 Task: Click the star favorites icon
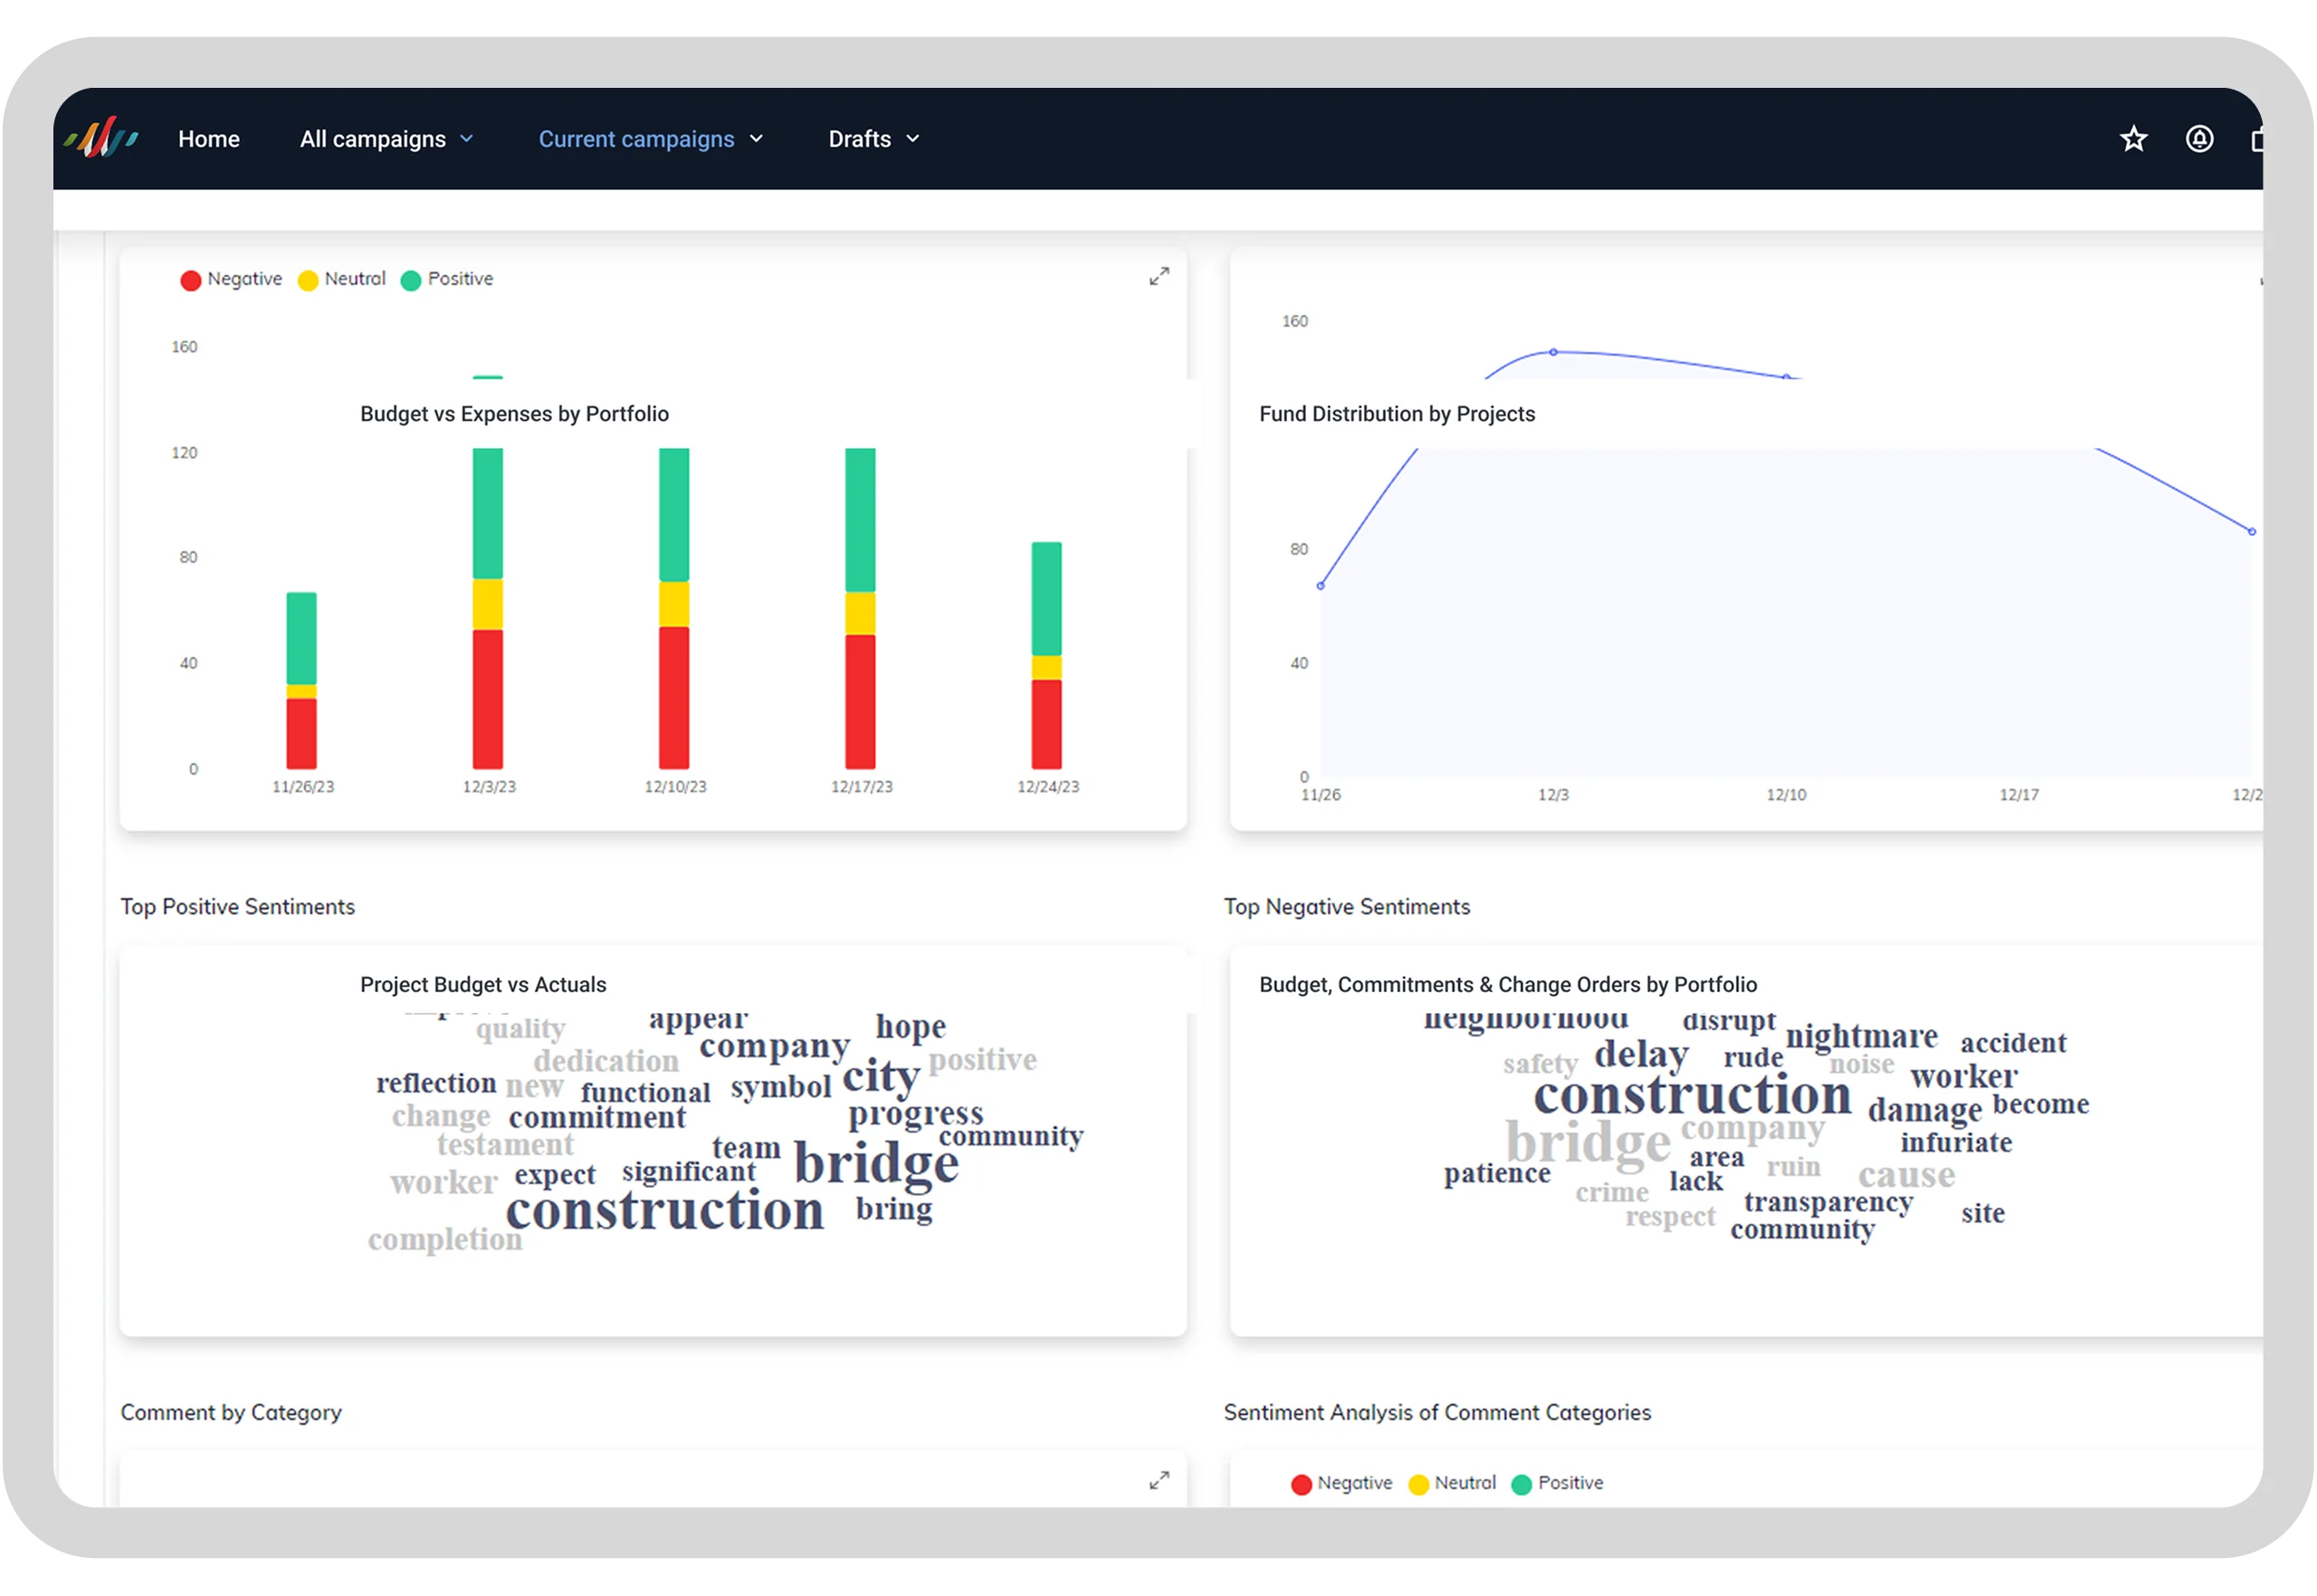point(2133,139)
